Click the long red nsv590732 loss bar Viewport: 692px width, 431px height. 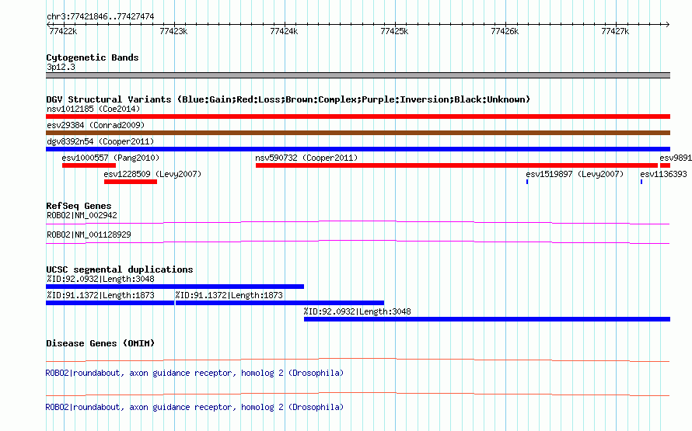[456, 165]
